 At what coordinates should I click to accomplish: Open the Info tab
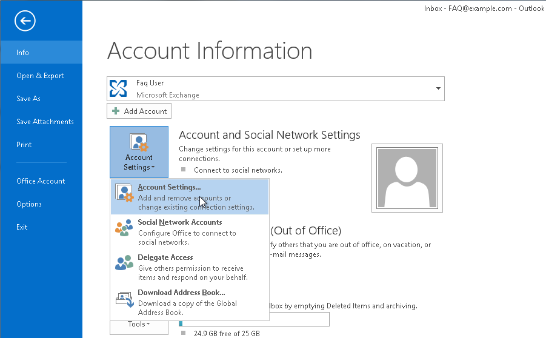41,53
